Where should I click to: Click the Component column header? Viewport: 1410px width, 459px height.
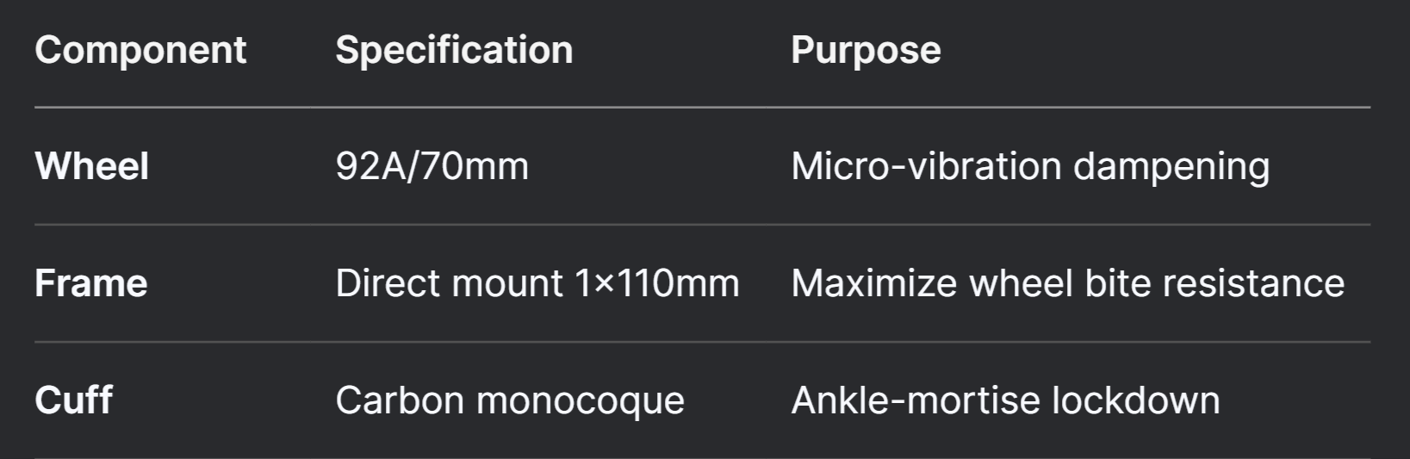[140, 51]
